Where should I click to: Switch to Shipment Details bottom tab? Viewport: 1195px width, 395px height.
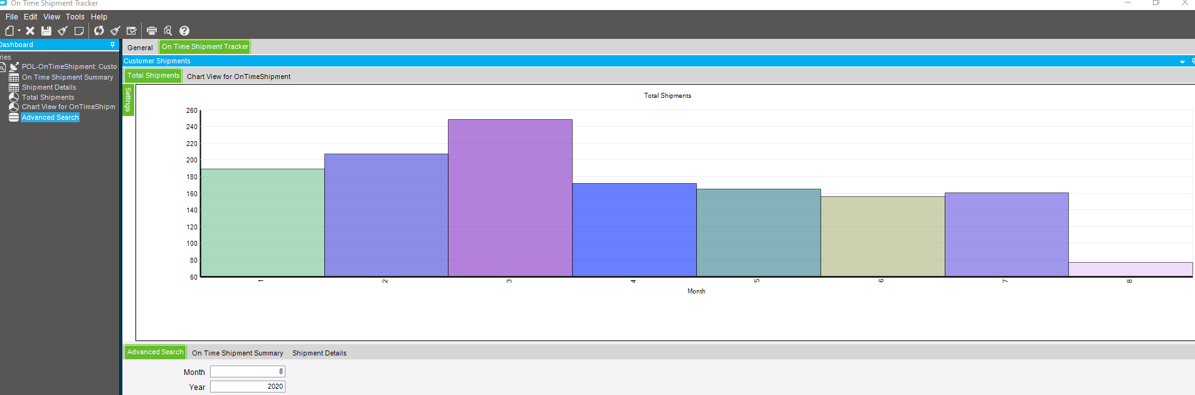(319, 353)
